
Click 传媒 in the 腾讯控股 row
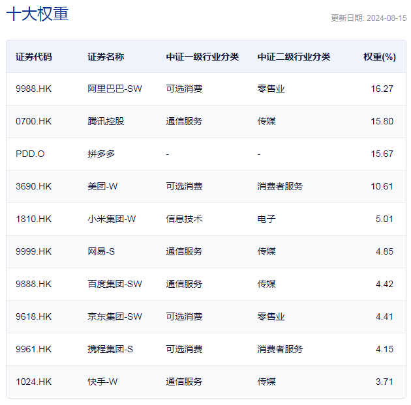coord(266,121)
